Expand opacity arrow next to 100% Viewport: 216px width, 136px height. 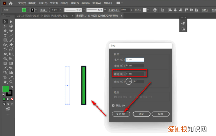coord(132,10)
